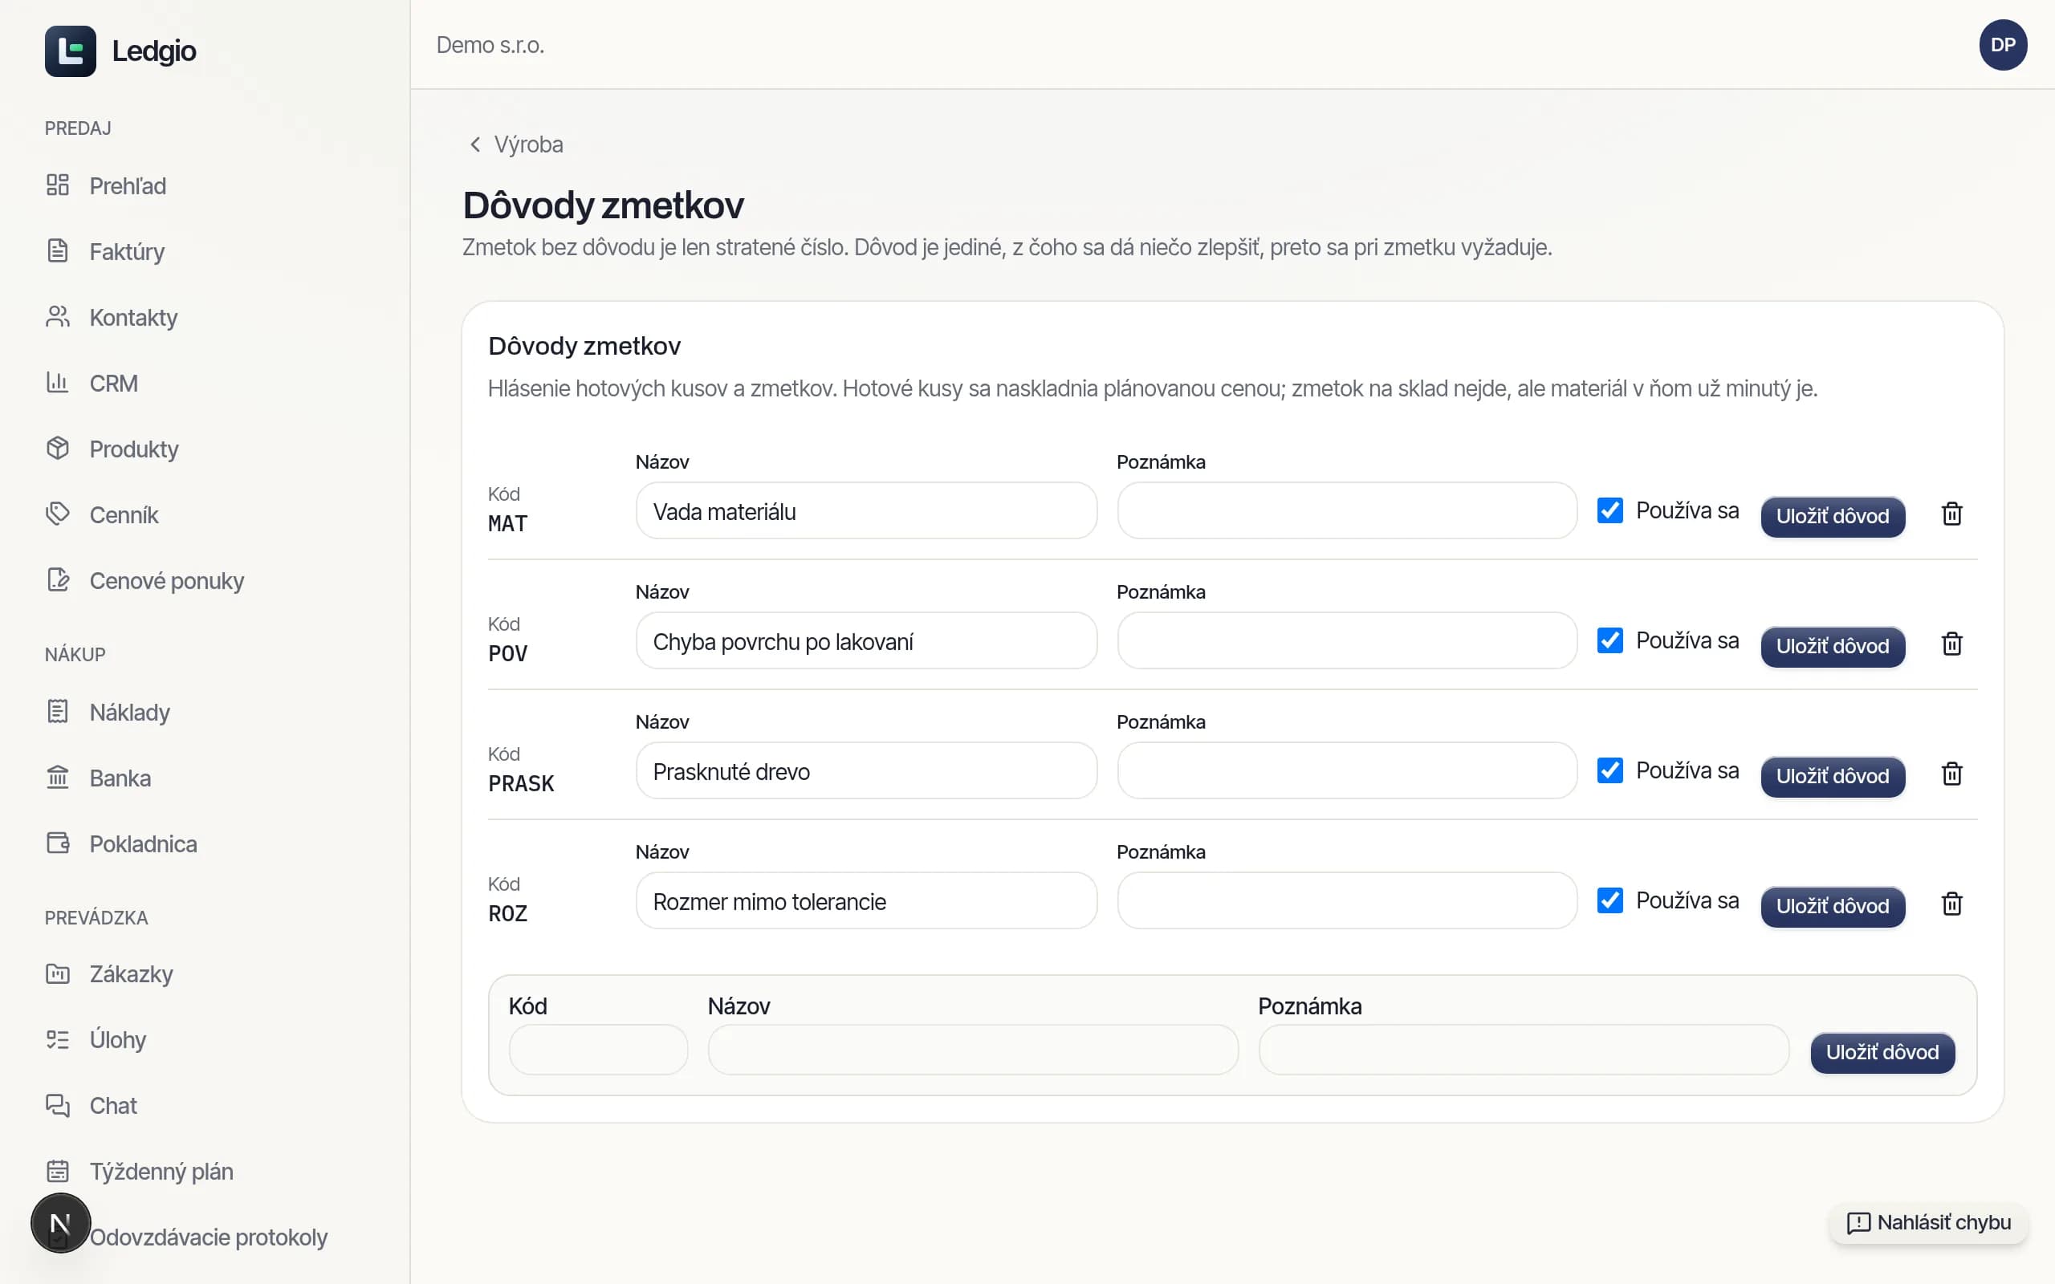The image size is (2055, 1284).
Task: Toggle Používa sa checkbox for POV
Action: [1610, 640]
